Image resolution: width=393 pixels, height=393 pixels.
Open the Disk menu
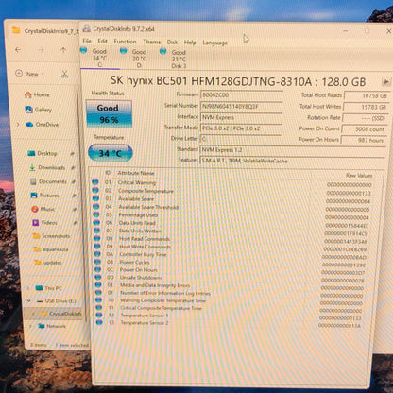(172, 43)
